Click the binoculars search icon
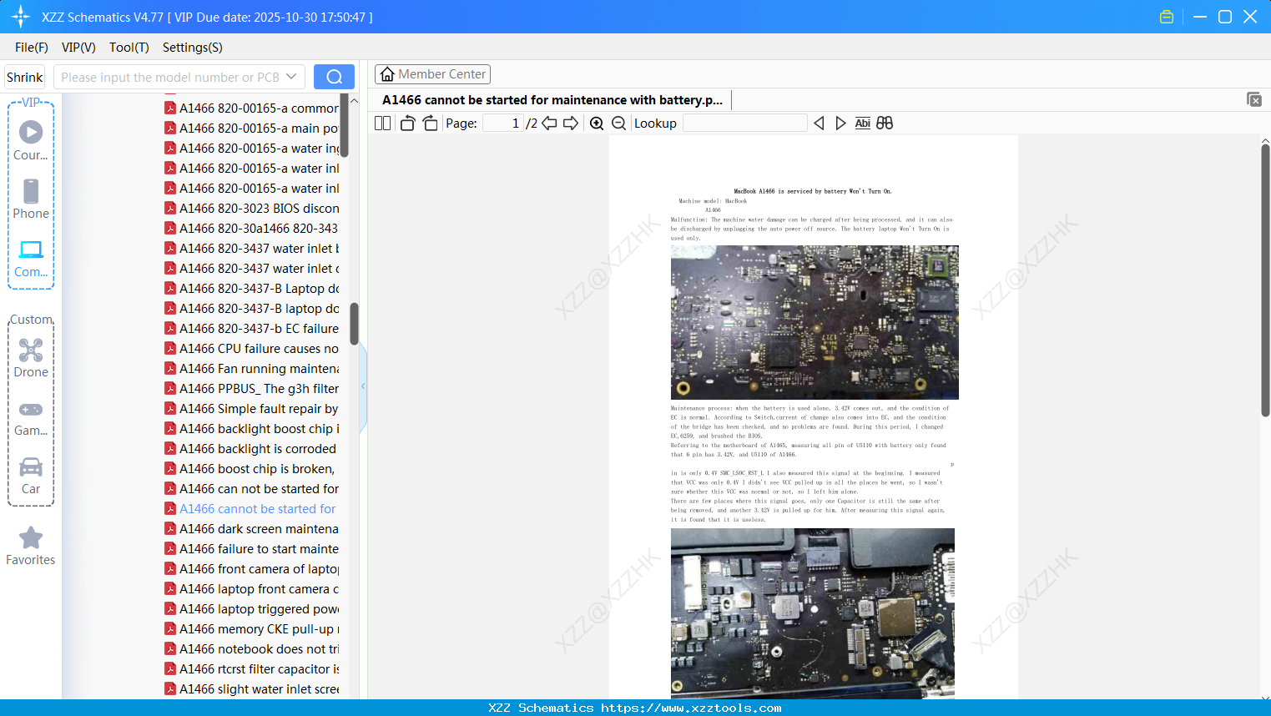This screenshot has width=1271, height=716. 885,124
